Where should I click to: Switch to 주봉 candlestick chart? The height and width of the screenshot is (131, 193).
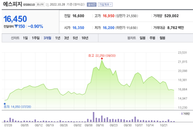click(152, 38)
